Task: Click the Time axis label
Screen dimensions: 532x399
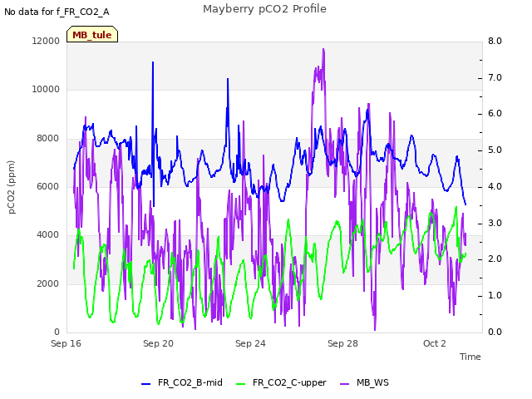Action: 470,357
